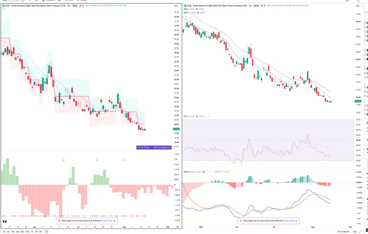Click the circular icon beside the MACD legend
Image resolution: width=368 pixels, height=234 pixels.
(204, 172)
